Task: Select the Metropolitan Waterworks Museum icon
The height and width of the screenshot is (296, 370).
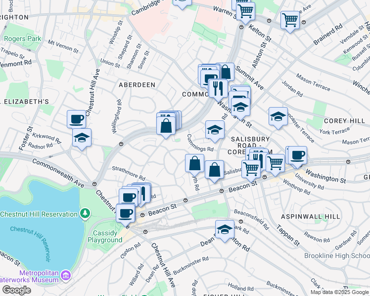Action: pos(23,273)
